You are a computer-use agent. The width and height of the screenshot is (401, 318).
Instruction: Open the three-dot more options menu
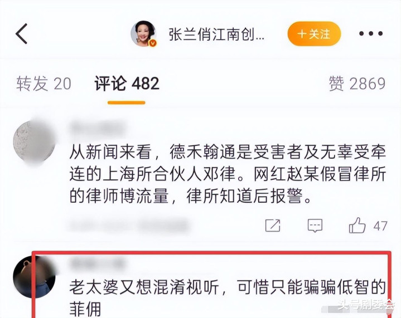(x=371, y=33)
